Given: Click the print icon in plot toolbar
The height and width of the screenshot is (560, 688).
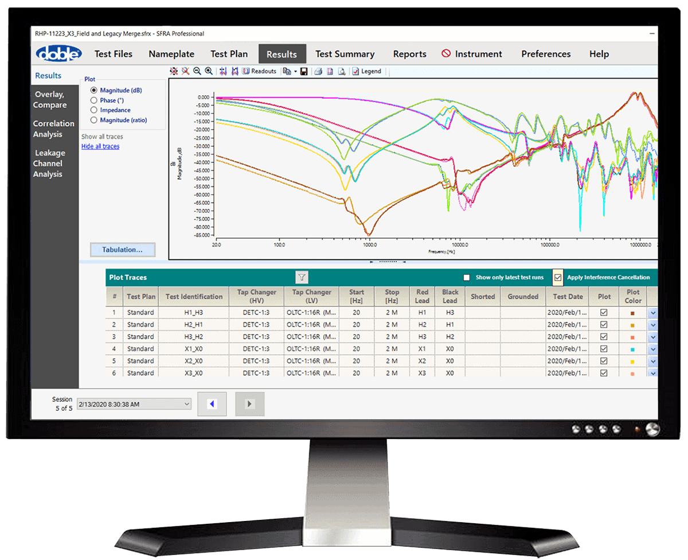Looking at the screenshot, I should 318,71.
